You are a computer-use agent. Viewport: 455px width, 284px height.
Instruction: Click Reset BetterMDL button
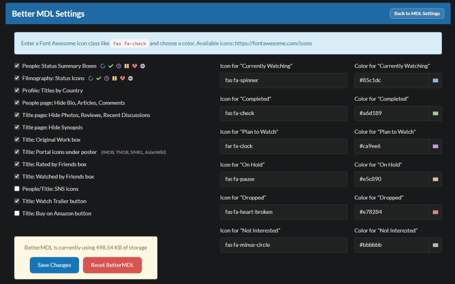click(x=112, y=265)
